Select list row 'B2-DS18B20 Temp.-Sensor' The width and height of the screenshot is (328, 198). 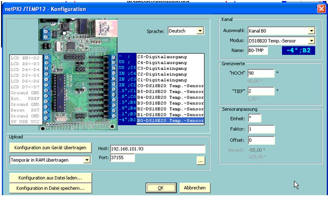point(170,109)
